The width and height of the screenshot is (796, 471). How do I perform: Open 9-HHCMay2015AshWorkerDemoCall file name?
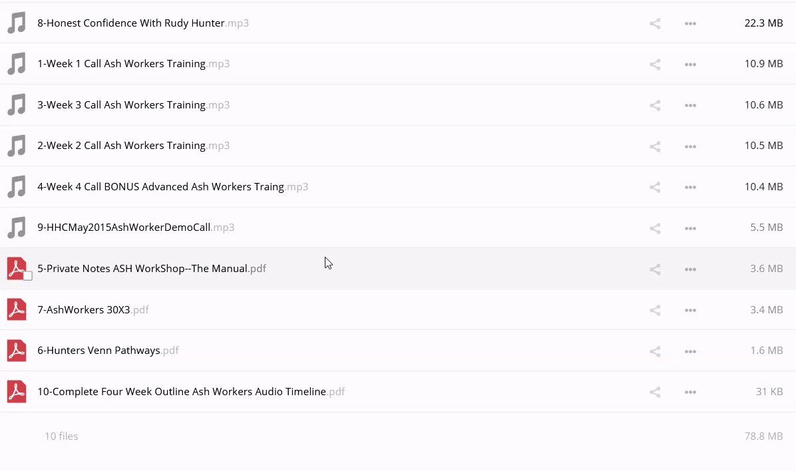coord(124,228)
